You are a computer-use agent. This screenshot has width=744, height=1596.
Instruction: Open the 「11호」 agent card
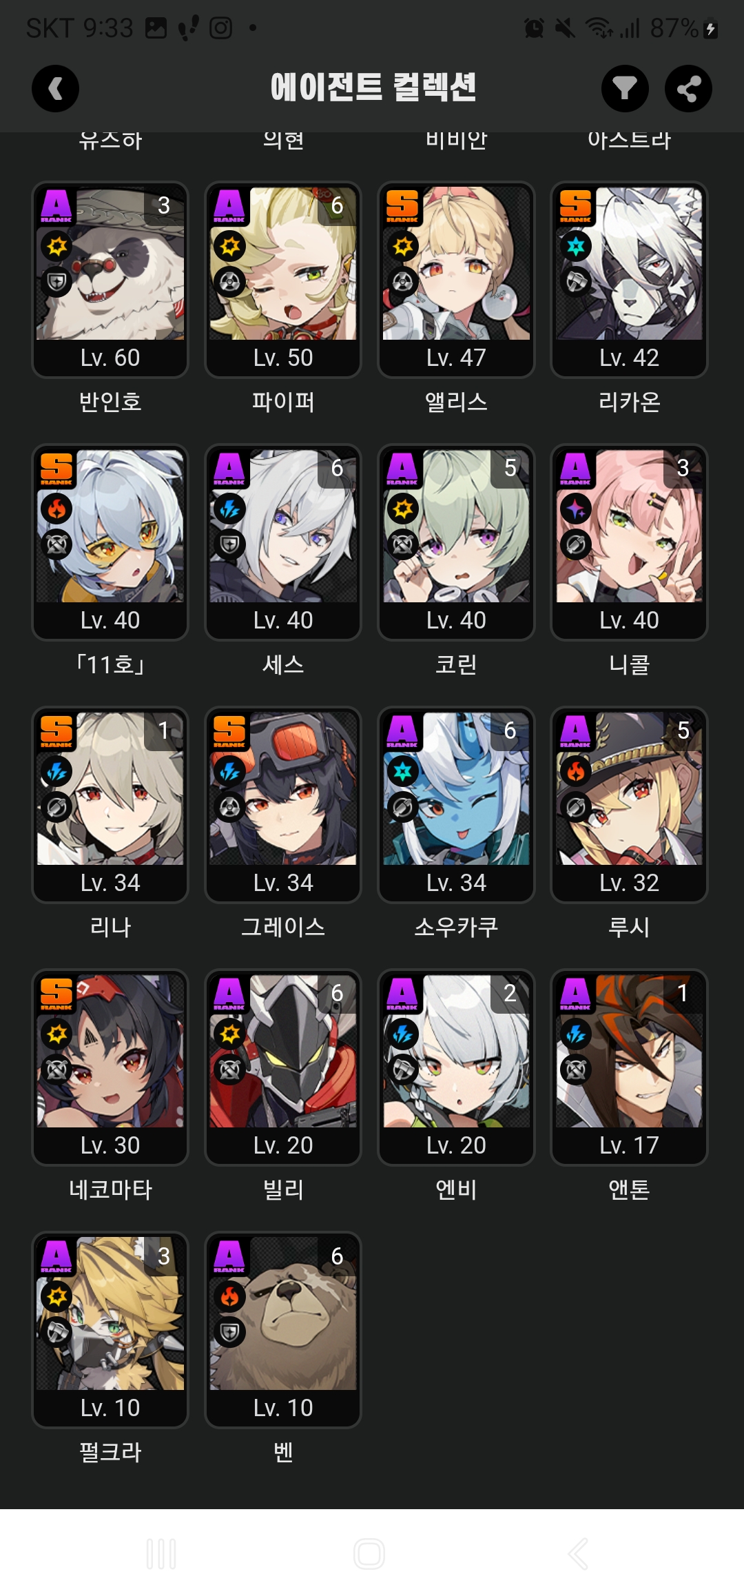click(110, 542)
